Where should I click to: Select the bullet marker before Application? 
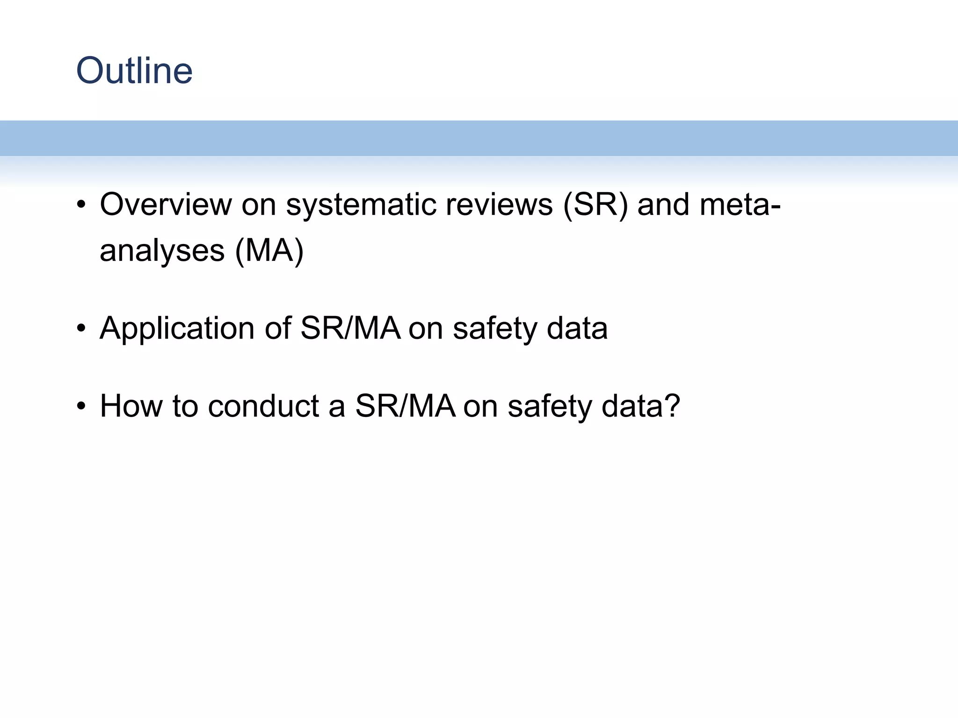(81, 329)
